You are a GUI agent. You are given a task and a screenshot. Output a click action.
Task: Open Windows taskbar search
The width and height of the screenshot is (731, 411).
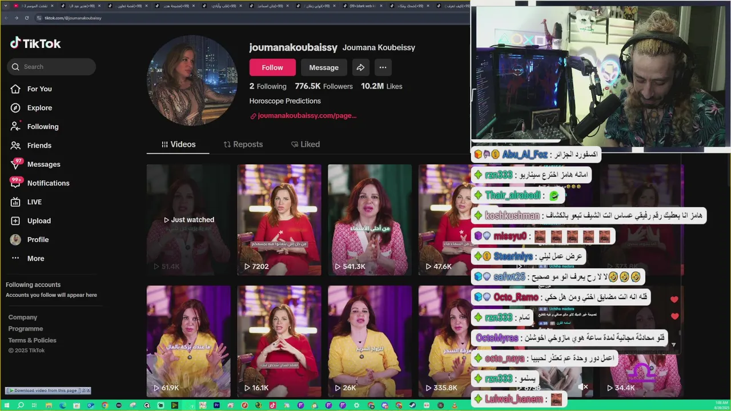coord(21,405)
